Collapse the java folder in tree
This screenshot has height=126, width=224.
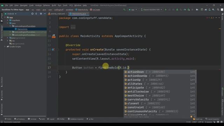click(x=8, y=23)
